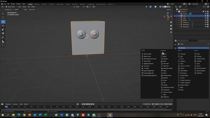The height and width of the screenshot is (118, 210).
Task: Click the blue Z axis gizmo handle
Action: coord(168,13)
